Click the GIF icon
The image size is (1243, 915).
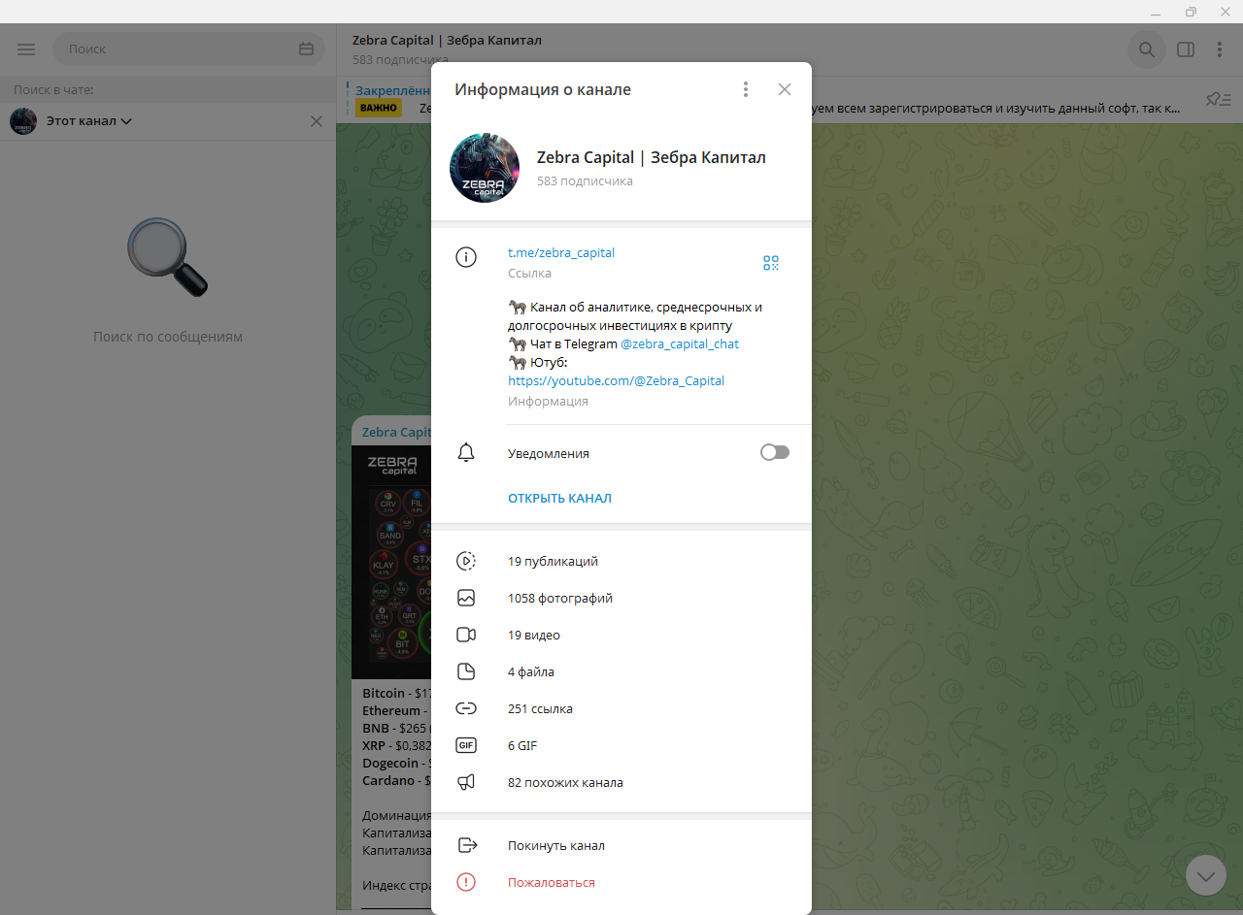pos(466,745)
